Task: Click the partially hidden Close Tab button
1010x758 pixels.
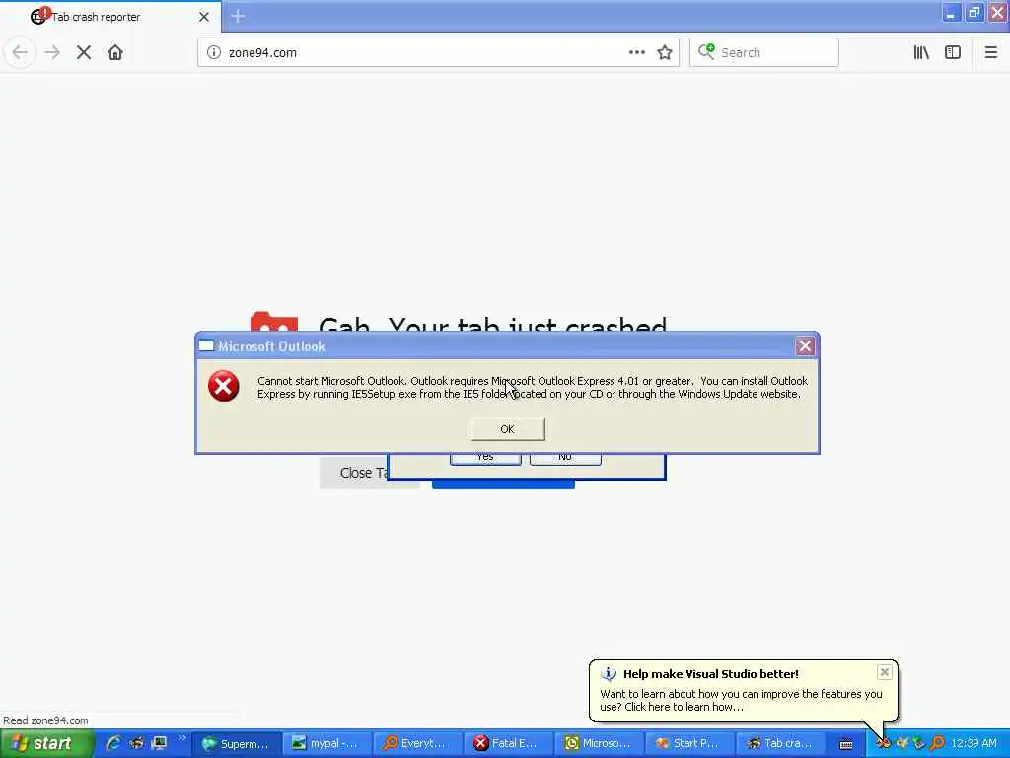Action: [354, 473]
